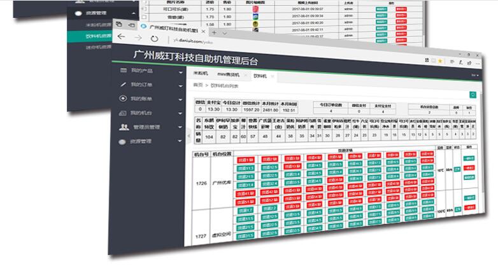498x271 pixels.
Task: Click the 我的订单 pencil icon
Action: 124,85
